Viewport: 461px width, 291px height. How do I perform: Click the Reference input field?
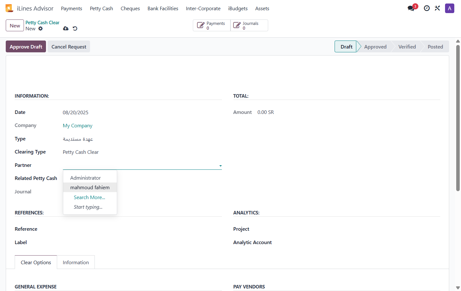coord(142,229)
